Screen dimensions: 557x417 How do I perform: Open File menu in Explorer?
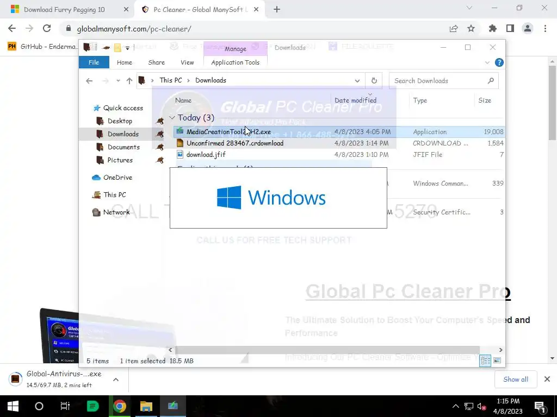tap(94, 62)
